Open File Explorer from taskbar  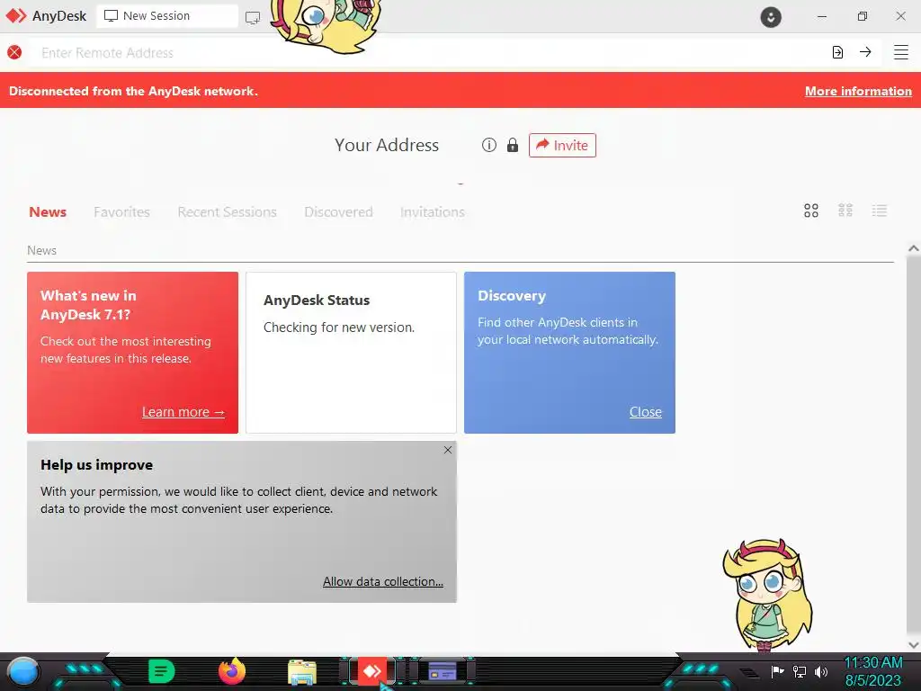tap(302, 672)
